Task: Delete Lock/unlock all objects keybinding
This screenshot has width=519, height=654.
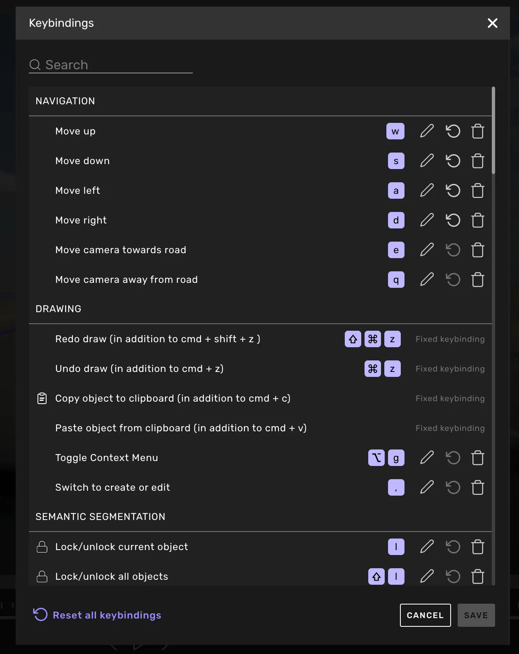Action: coord(478,576)
